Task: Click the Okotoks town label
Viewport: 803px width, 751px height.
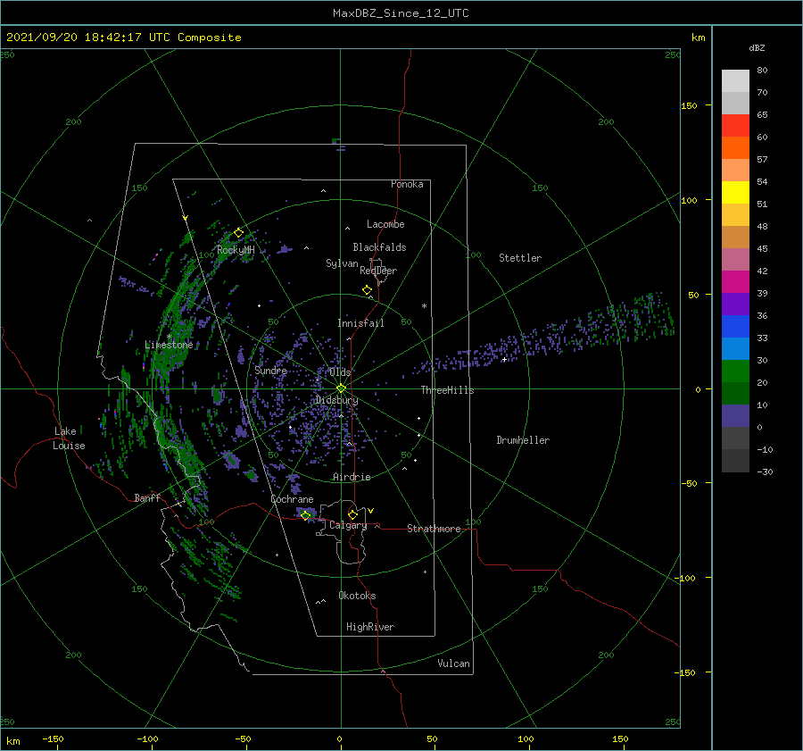Action: pos(357,596)
